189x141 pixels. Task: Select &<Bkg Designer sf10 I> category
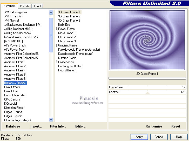point(18,29)
